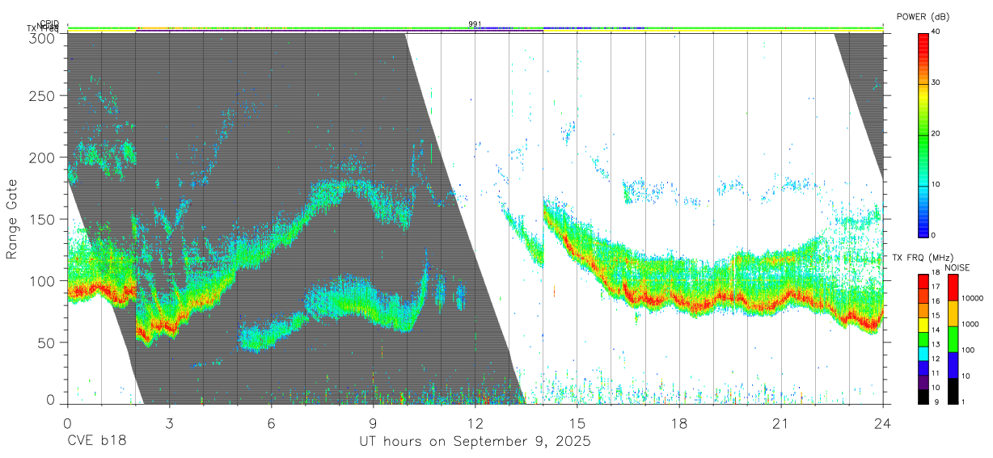
Task: Pick the black swatch on the noise legend
Action: [953, 391]
